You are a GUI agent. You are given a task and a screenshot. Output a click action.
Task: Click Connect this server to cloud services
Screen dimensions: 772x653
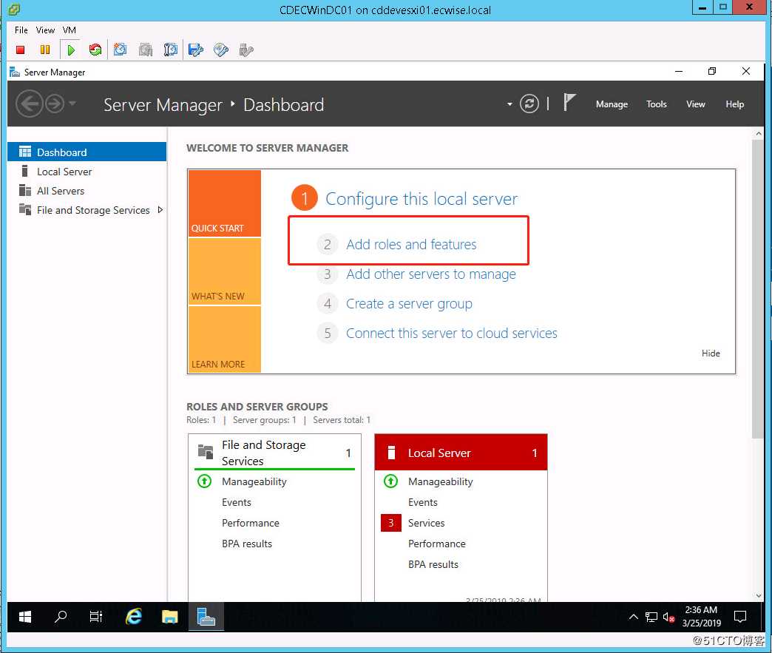click(x=452, y=333)
